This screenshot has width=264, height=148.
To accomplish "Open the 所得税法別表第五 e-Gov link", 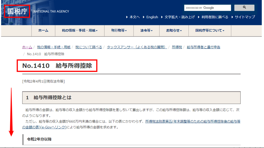I will (193, 121).
